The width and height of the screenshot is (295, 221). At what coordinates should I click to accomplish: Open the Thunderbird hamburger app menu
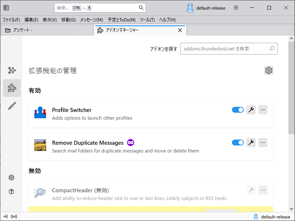pos(236,8)
